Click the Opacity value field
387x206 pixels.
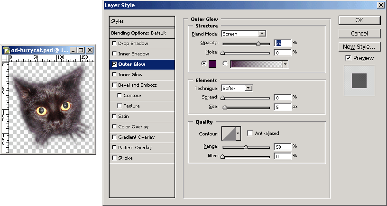(x=282, y=43)
